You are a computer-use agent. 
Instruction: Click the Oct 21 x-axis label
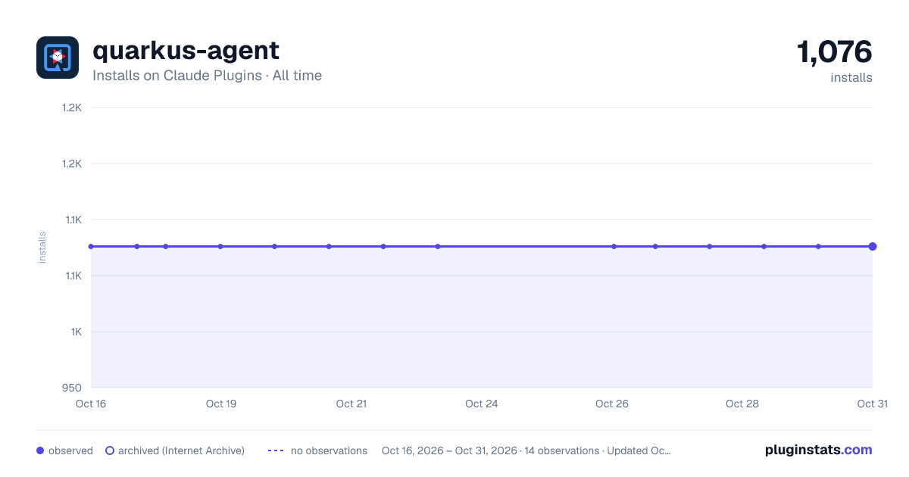(x=351, y=404)
